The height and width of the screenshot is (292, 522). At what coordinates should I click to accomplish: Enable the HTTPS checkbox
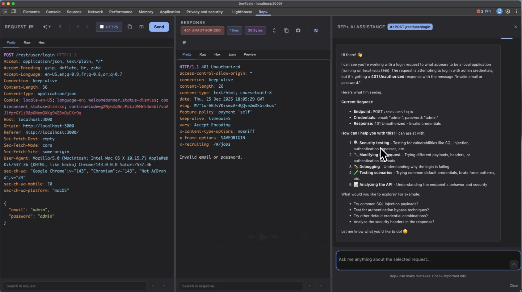point(102,27)
